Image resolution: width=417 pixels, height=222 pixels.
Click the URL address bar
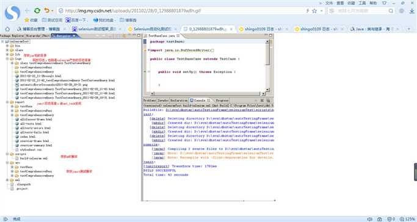click(181, 11)
